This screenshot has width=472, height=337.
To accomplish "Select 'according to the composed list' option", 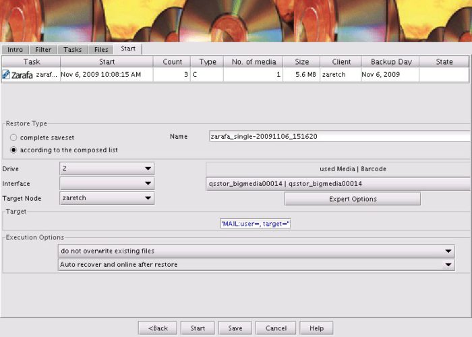I will click(x=13, y=150).
